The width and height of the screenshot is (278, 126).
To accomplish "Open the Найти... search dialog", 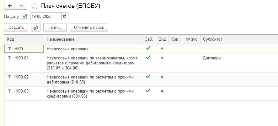I will [55, 28].
